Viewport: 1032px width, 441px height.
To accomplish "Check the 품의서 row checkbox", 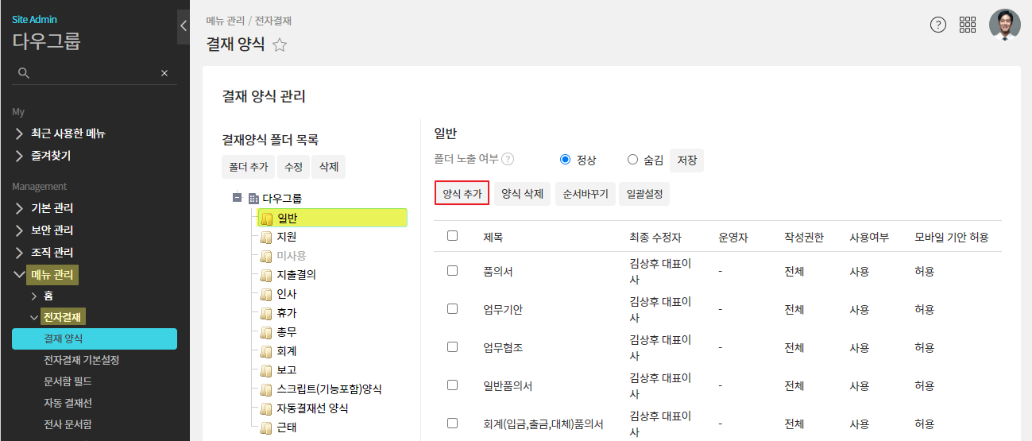I will 453,271.
